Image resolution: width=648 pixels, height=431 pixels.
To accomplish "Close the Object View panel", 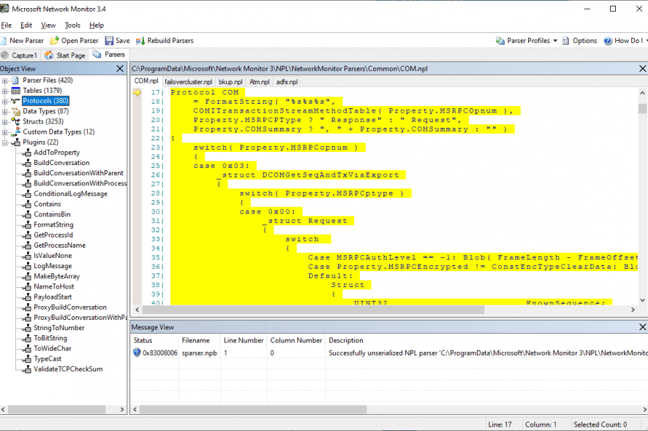I will (120, 69).
